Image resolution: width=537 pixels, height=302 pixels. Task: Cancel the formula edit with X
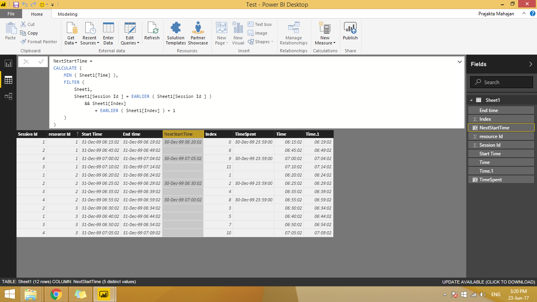[x=26, y=62]
